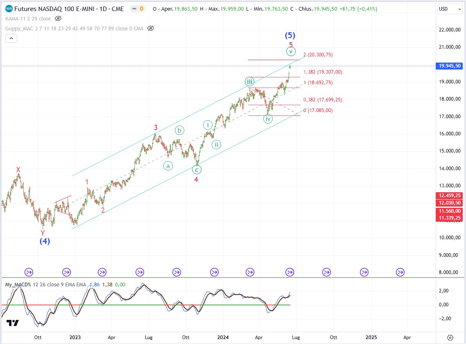This screenshot has width=466, height=344.
Task: Click the red price label 12.459,25
Action: coord(450,195)
